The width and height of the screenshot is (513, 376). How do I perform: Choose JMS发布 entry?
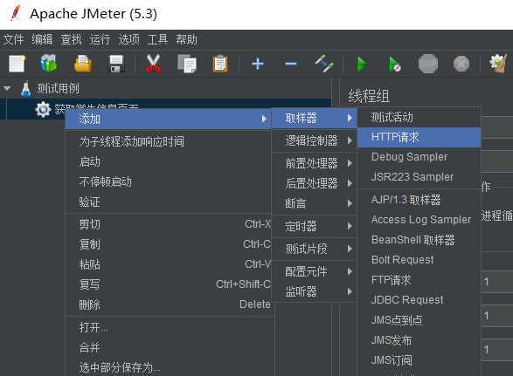tap(419, 340)
